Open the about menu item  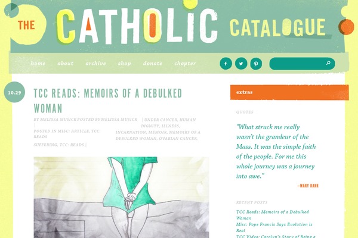click(65, 63)
